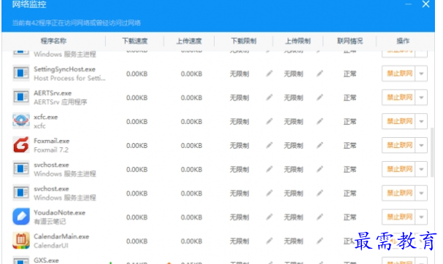The width and height of the screenshot is (443, 264).
Task: Edit upload limit pencil for xcfc.exe
Action: tap(320, 121)
